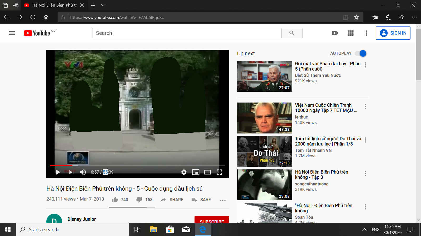The width and height of the screenshot is (421, 236).
Task: Share this page from Edge toolbar
Action: pos(401,17)
